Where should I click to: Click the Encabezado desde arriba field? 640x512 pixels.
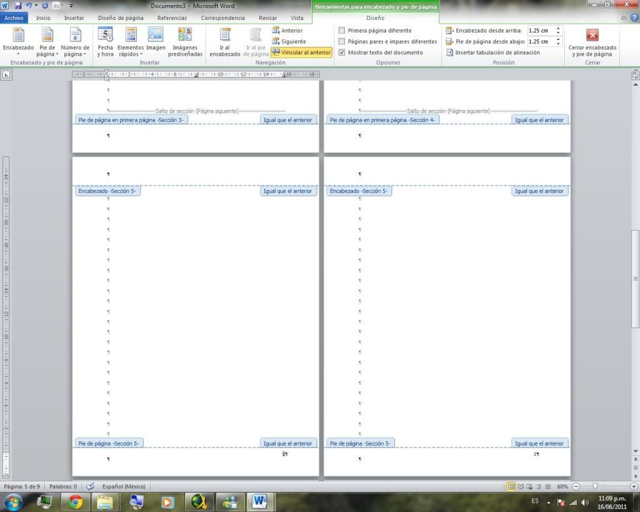coord(541,30)
